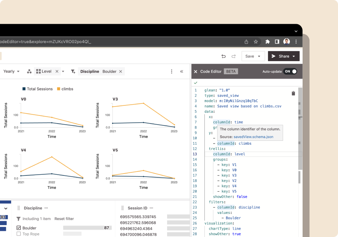
Task: Expand the dropdown arrow beside Level
Action: click(63, 71)
